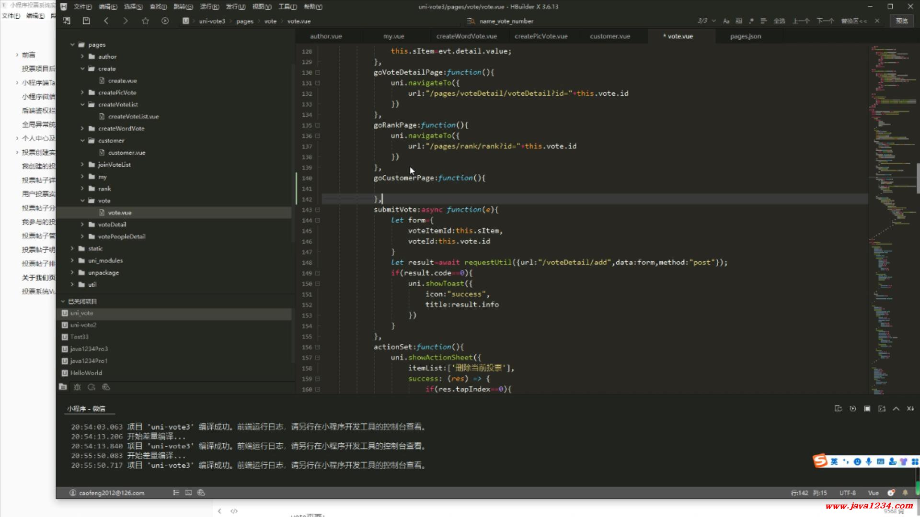Open the 文件(F) menu

pos(82,7)
